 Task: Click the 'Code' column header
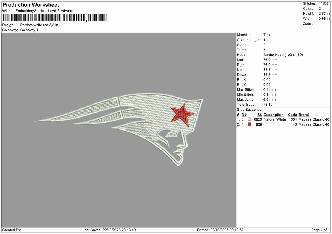point(292,115)
